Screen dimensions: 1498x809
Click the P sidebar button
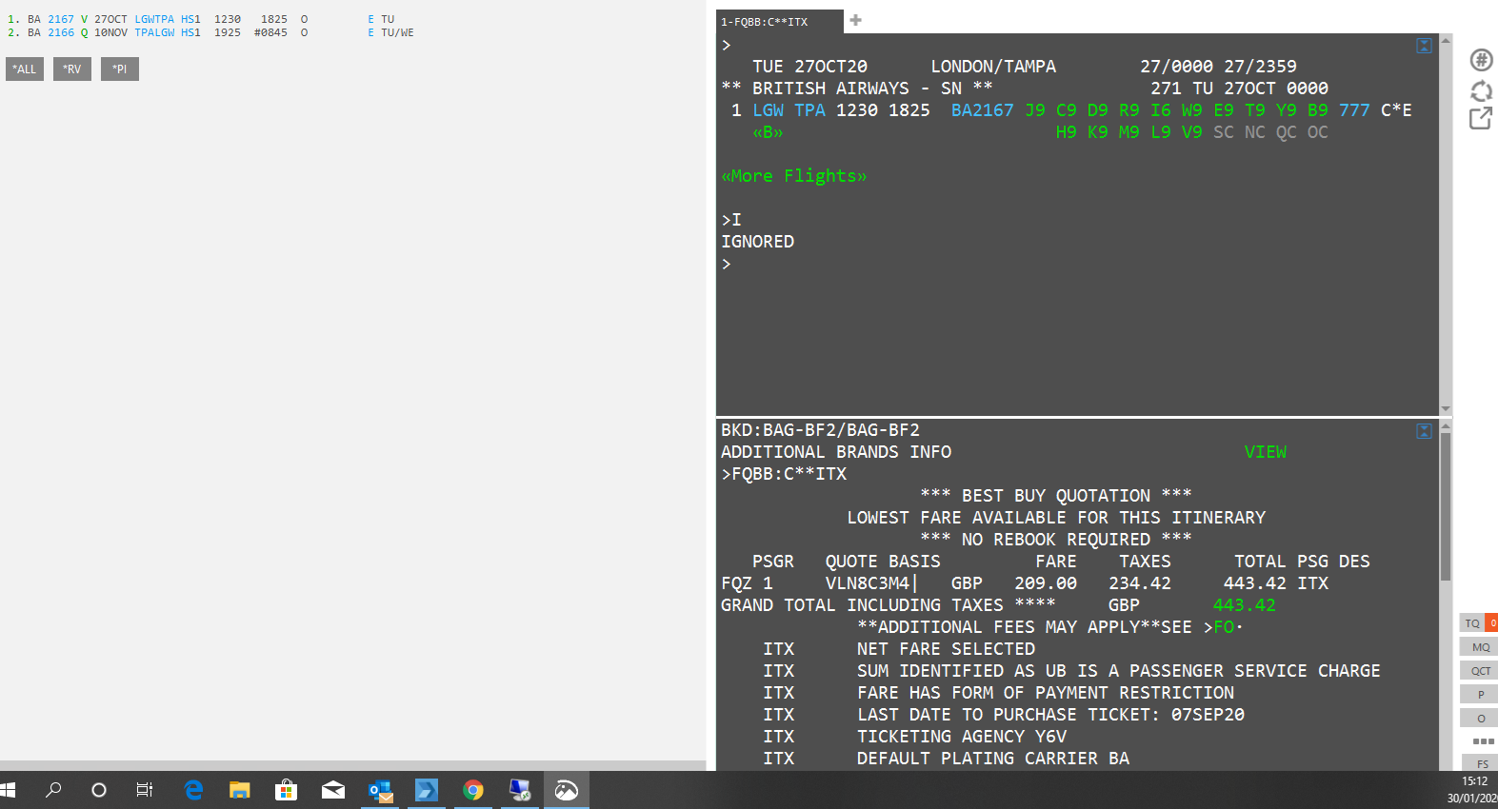1480,695
